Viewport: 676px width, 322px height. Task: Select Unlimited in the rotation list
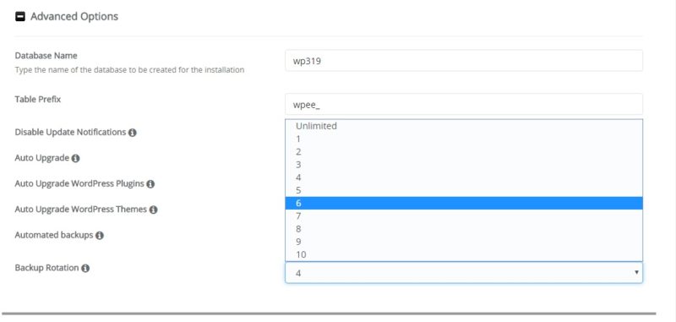(x=464, y=126)
